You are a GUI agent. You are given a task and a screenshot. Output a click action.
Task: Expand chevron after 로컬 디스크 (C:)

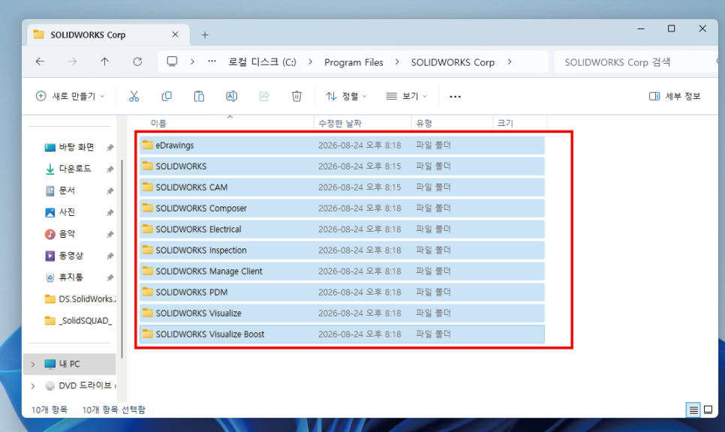[x=310, y=61]
